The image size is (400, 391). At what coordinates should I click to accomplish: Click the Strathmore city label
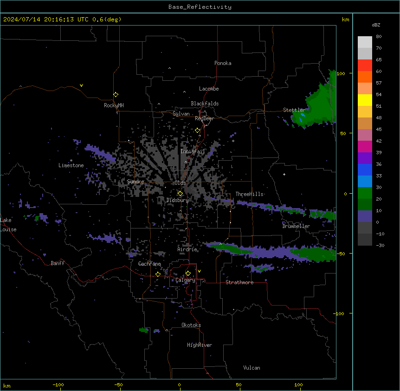[x=239, y=282]
